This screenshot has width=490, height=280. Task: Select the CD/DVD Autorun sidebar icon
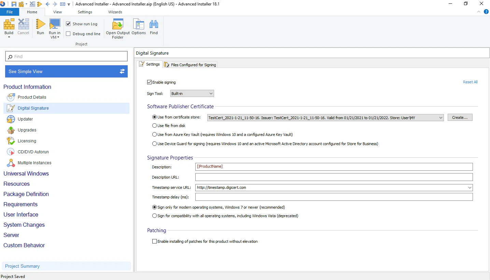11,152
